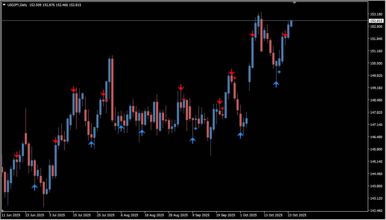Screen dimensions: 386x220
Task: Click the USDJPY,Daily chart title text
Action: (x=17, y=5)
